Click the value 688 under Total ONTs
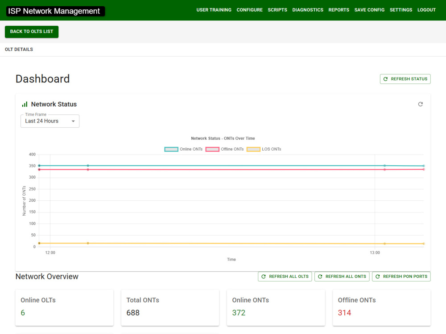Screen dimensions: 446x334 (x=133, y=313)
